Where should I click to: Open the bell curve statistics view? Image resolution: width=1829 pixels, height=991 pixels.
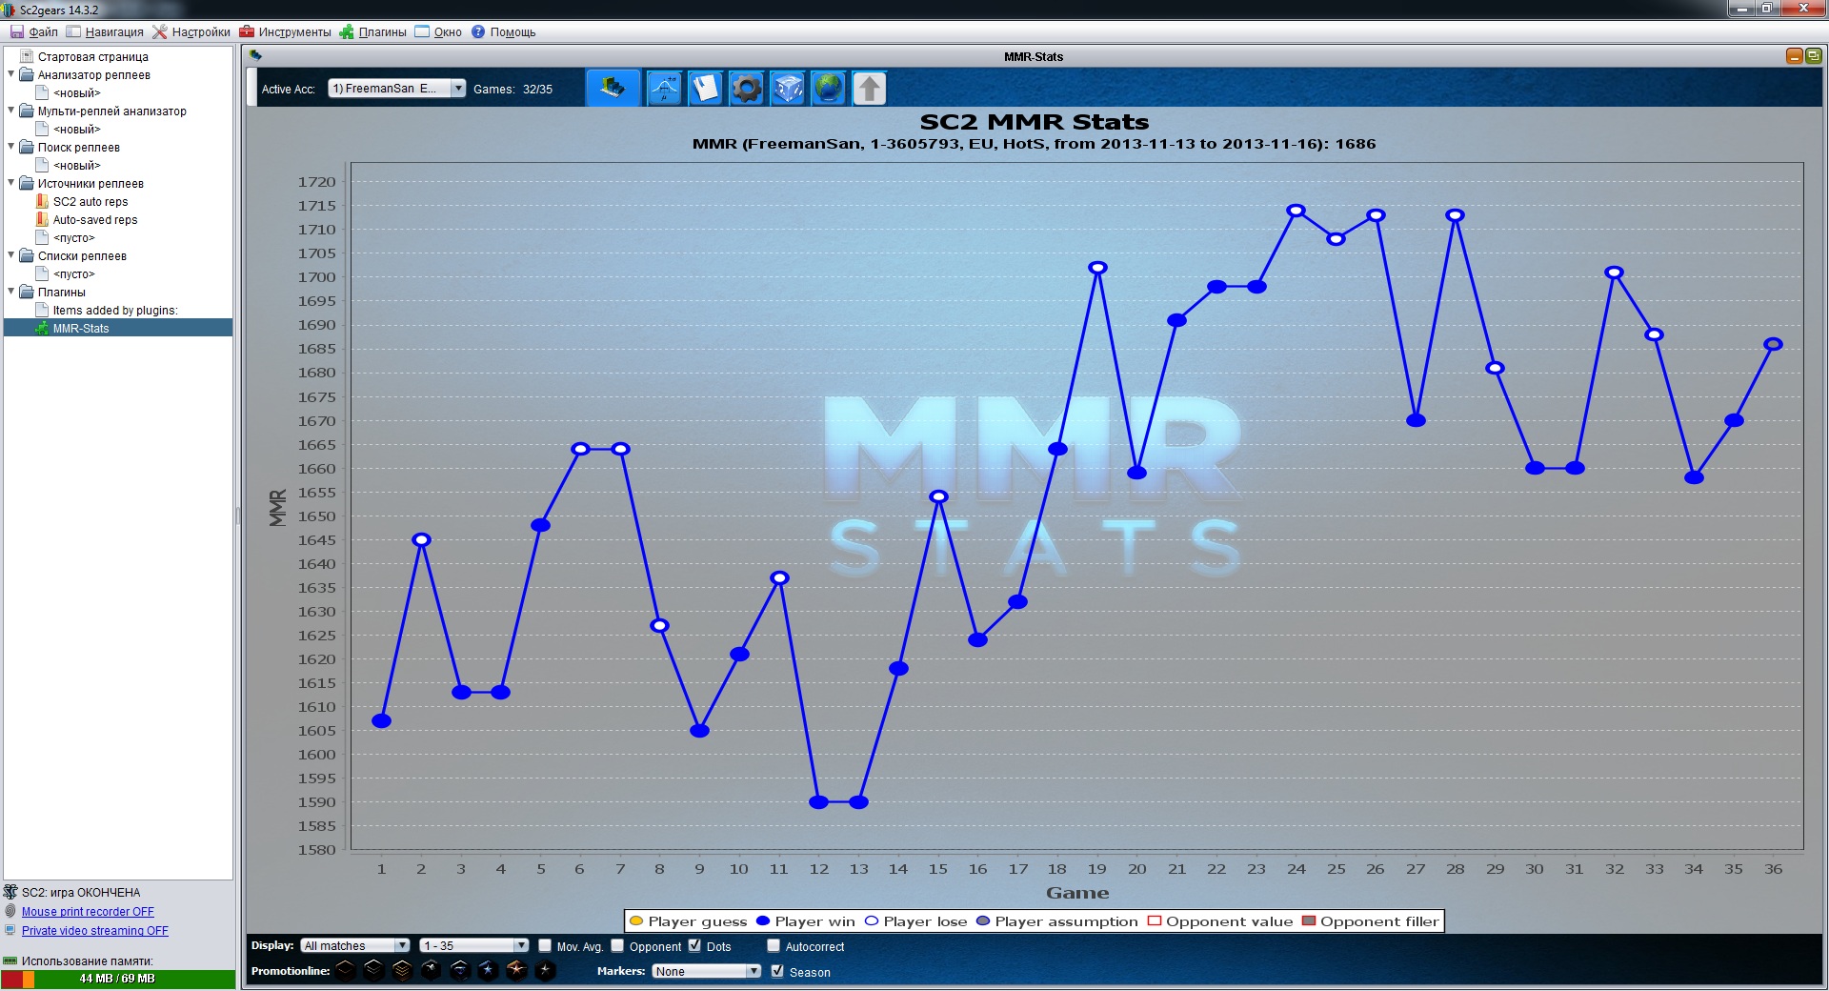[x=664, y=89]
